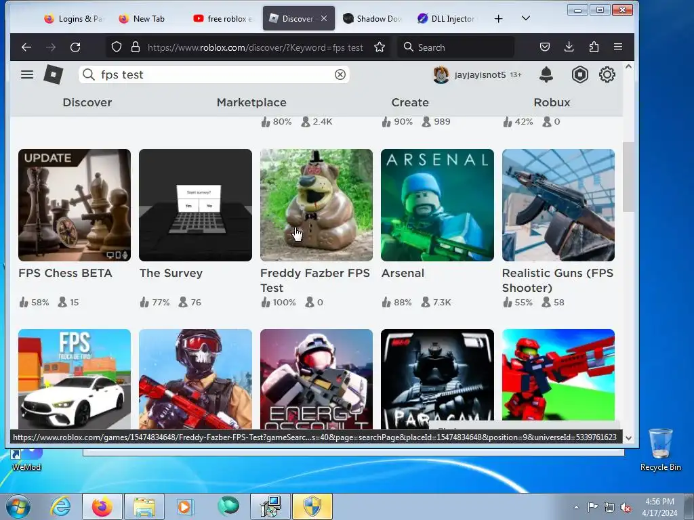694x520 pixels.
Task: Click the Firefox search bar
Action: coord(456,47)
